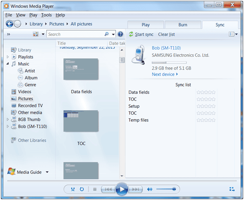The image size is (244, 200).
Task: Click inside the Search input field
Action: (75, 34)
